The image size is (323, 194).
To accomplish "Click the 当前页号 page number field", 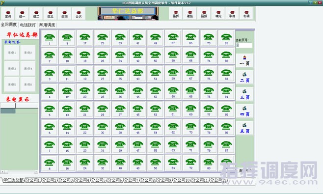I will click(x=244, y=45).
